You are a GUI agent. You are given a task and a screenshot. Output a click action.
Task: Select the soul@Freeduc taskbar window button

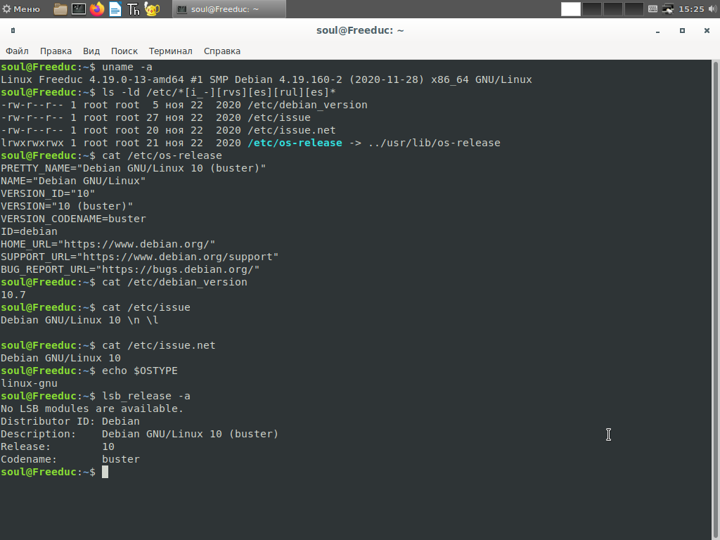pyautogui.click(x=229, y=9)
